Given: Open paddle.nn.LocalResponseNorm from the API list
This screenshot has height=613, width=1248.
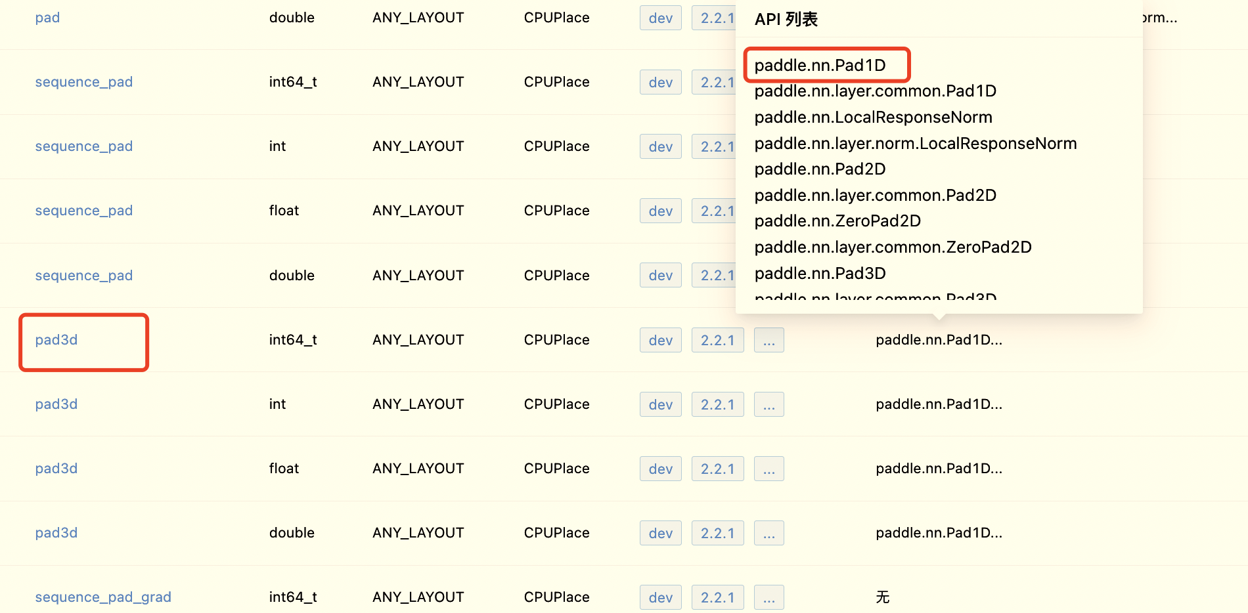Looking at the screenshot, I should [873, 117].
